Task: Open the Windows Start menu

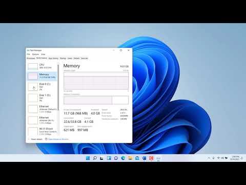Action: [88, 158]
